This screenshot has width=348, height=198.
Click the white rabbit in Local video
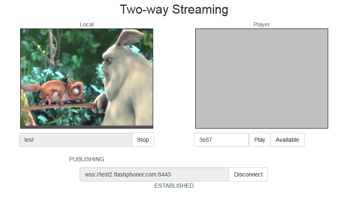126,80
